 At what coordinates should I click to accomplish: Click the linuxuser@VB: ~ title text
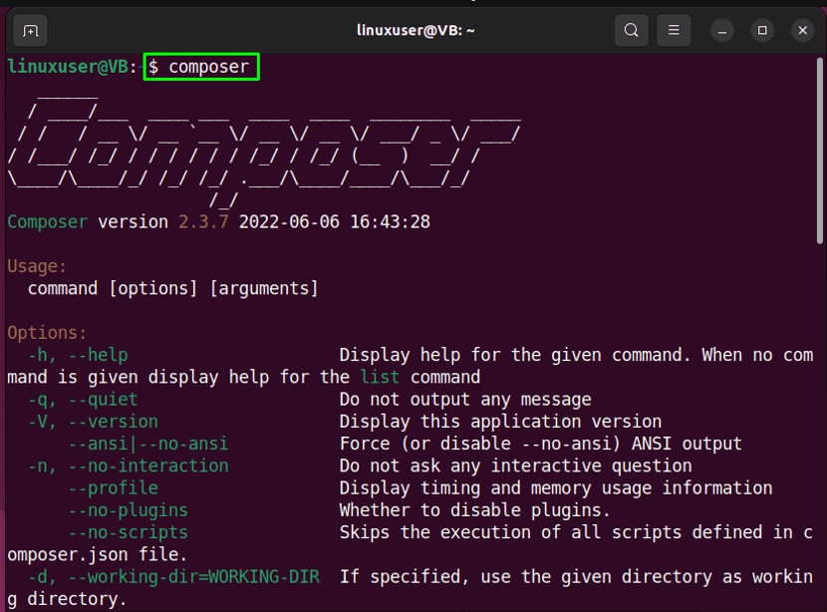coord(413,30)
